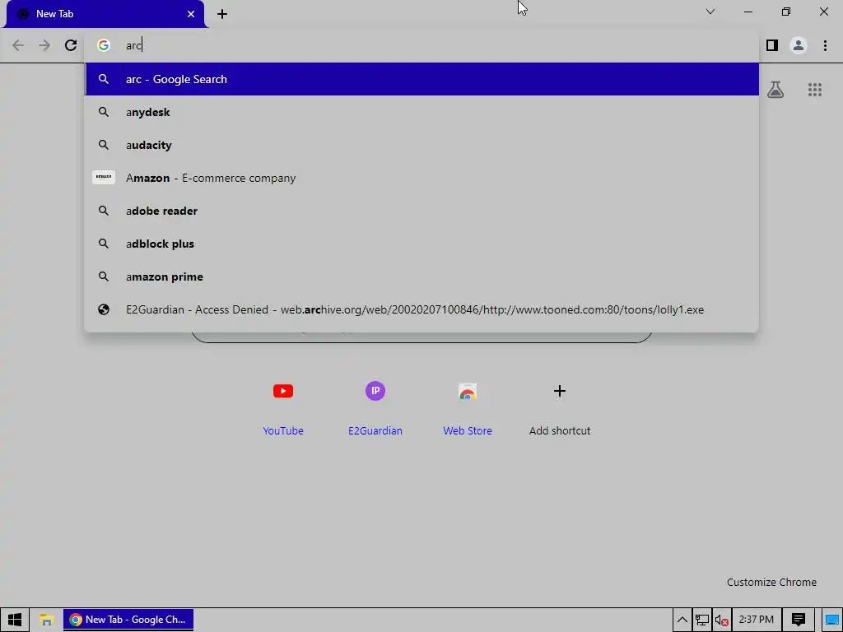Open File Explorer from the taskbar
843x632 pixels.
coord(46,620)
